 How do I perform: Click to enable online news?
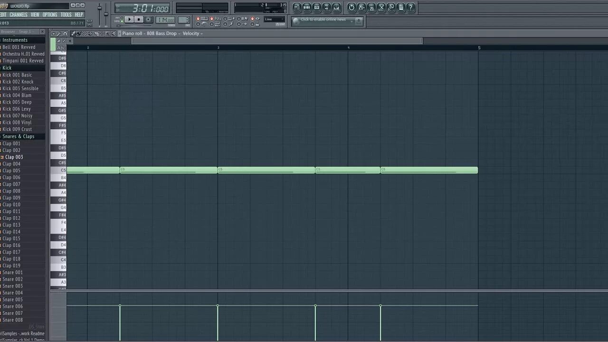[x=323, y=19]
